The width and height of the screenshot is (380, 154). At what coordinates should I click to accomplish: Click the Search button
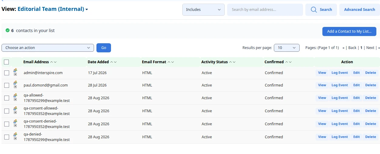pos(321,10)
